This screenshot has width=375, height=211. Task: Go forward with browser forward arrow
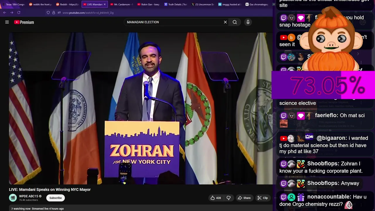pyautogui.click(x=11, y=13)
